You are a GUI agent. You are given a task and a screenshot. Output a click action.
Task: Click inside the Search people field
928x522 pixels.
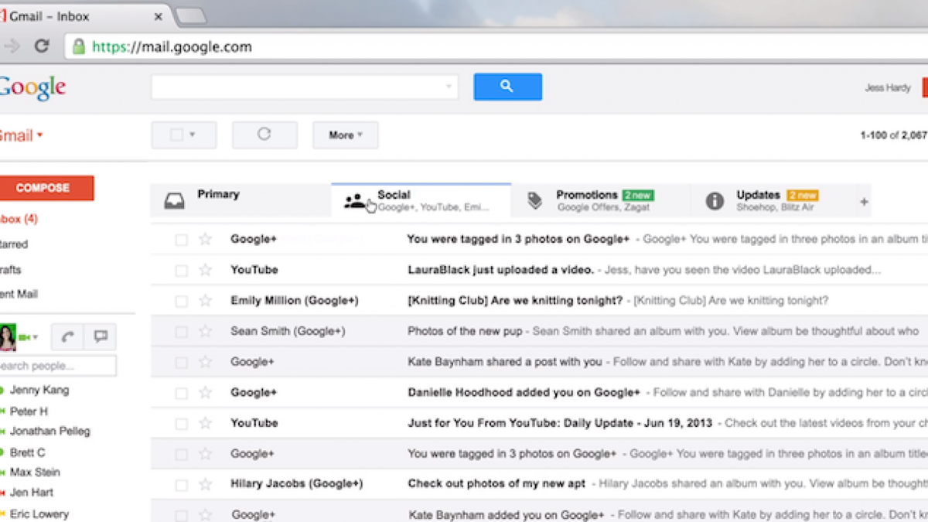(x=54, y=365)
